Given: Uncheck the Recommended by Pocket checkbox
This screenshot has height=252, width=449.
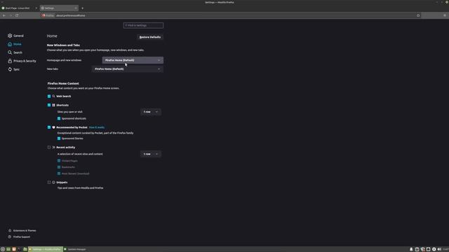Looking at the screenshot, I should (x=49, y=127).
